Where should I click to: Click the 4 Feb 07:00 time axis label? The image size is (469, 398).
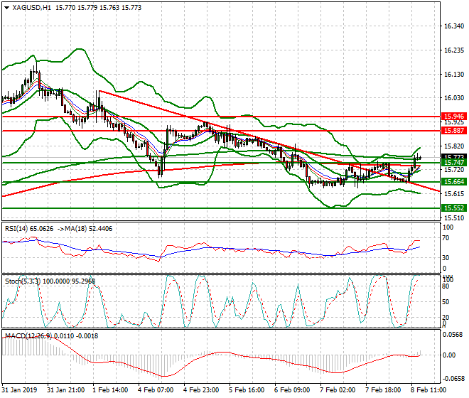(156, 390)
